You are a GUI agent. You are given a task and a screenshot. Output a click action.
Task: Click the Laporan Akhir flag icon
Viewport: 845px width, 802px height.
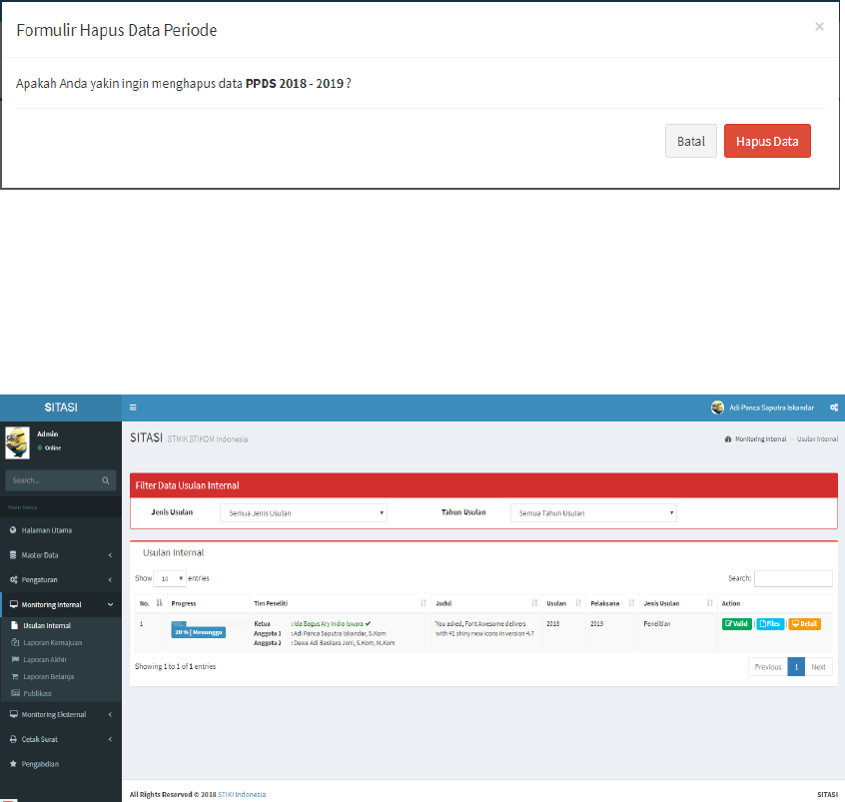tap(15, 659)
